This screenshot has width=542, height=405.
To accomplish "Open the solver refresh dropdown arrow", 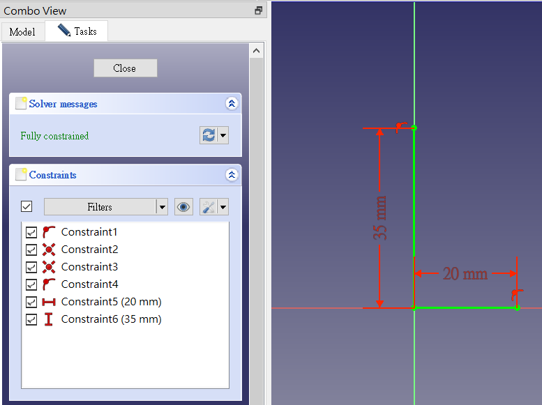I will pos(223,135).
